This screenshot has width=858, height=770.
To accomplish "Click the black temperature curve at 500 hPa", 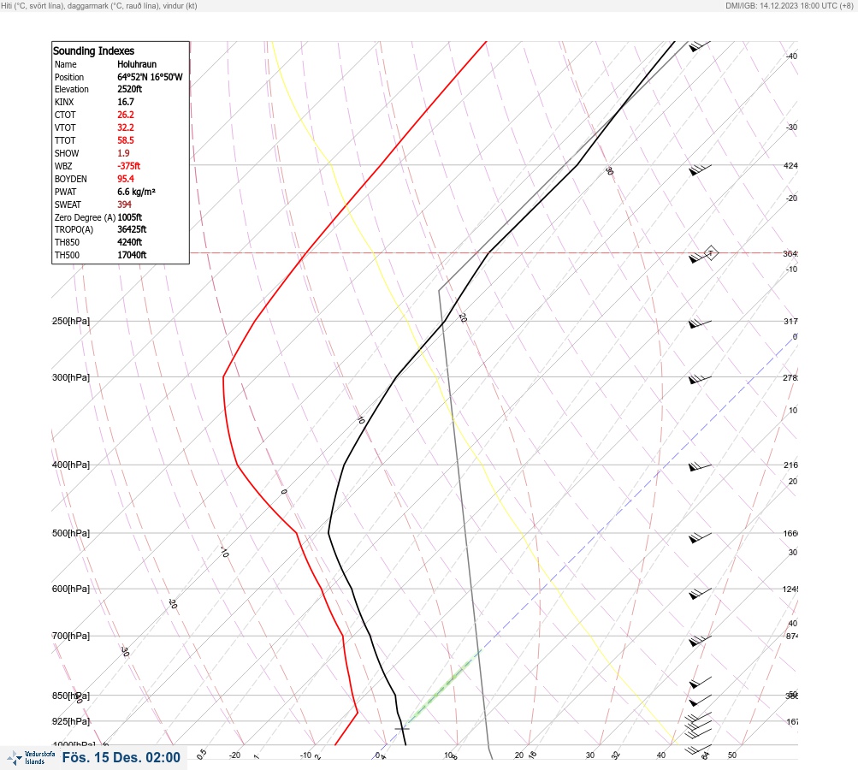I will click(328, 532).
